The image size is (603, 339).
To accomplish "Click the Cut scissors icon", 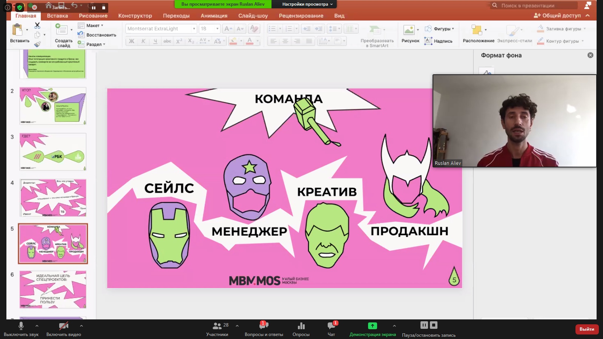I will (37, 26).
